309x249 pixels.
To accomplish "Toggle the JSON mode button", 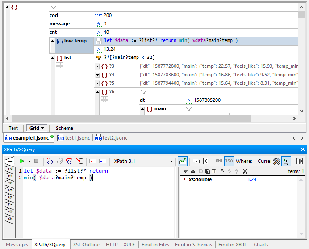I will click(229, 161).
